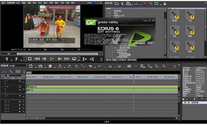The height and width of the screenshot is (127, 207).
Task: Toggle the T title track icon
Action: (20, 96)
